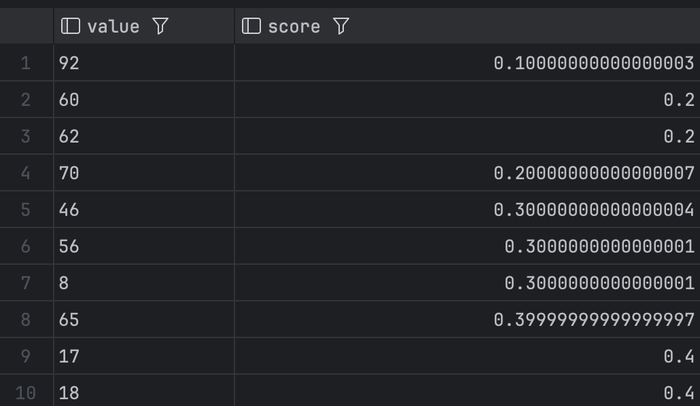Click the value cell 8
Image resolution: width=700 pixels, height=406 pixels.
pyautogui.click(x=144, y=283)
